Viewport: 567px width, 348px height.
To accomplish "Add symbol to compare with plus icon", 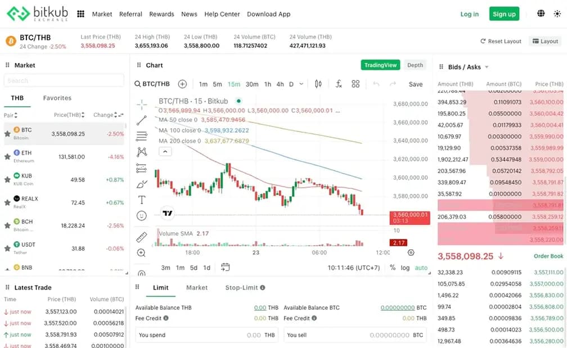I will 182,84.
